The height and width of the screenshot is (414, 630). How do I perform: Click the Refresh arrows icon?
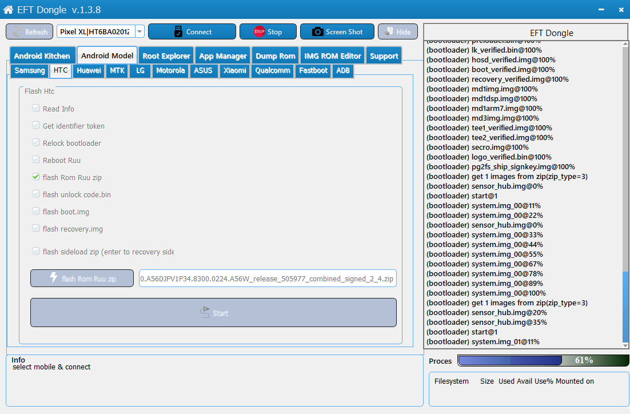(x=17, y=31)
